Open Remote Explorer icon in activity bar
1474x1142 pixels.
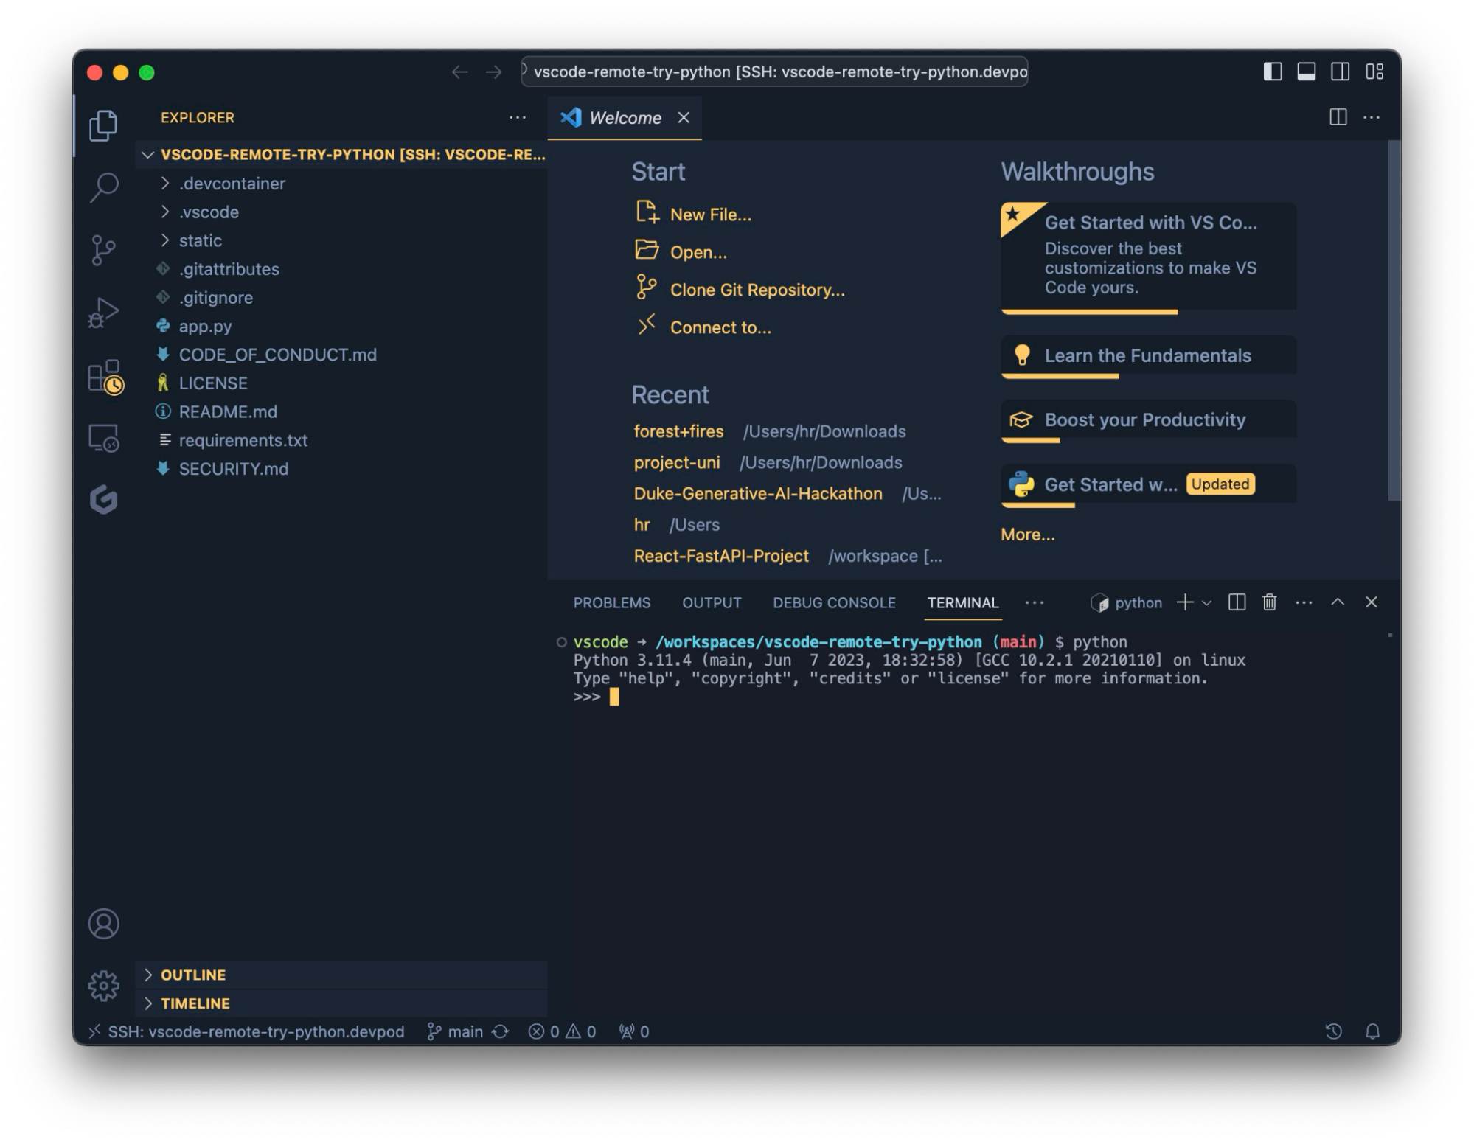(x=103, y=439)
